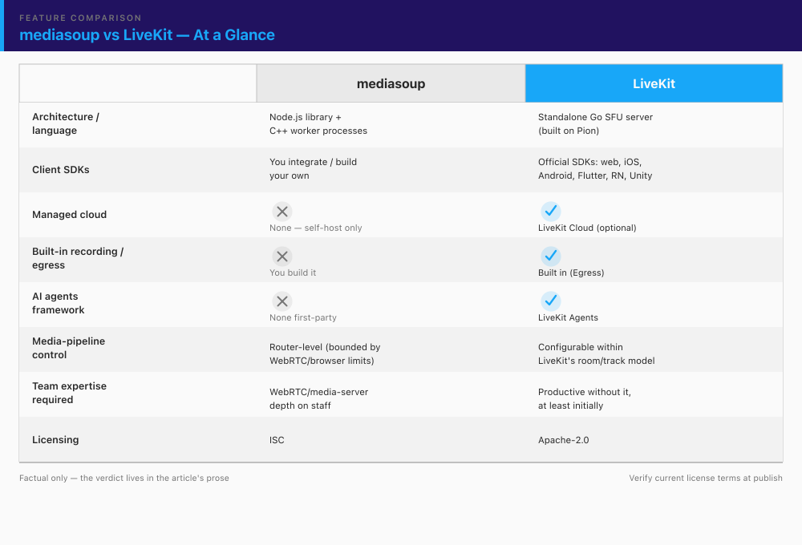Click the 'Media-pipeline control' row label
The width and height of the screenshot is (802, 545).
[x=68, y=348]
